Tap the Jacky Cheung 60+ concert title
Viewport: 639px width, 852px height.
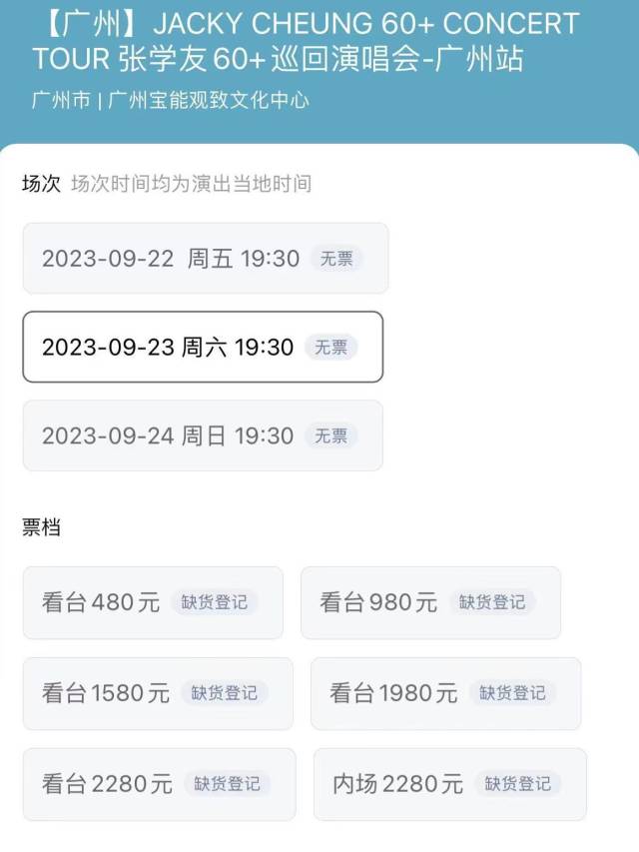click(306, 41)
